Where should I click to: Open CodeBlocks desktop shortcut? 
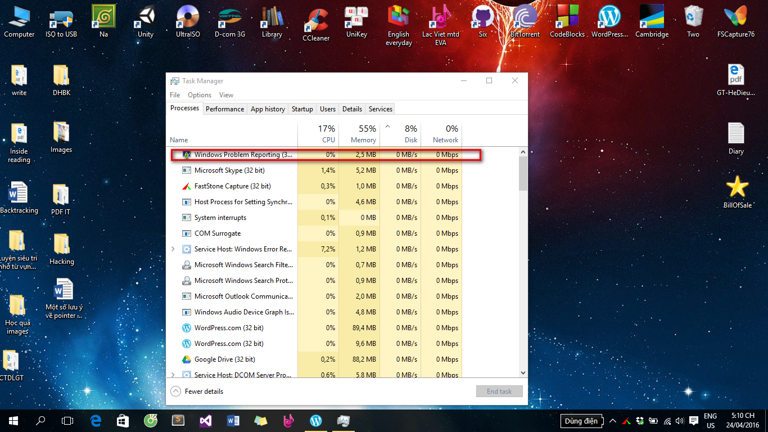coord(567,21)
